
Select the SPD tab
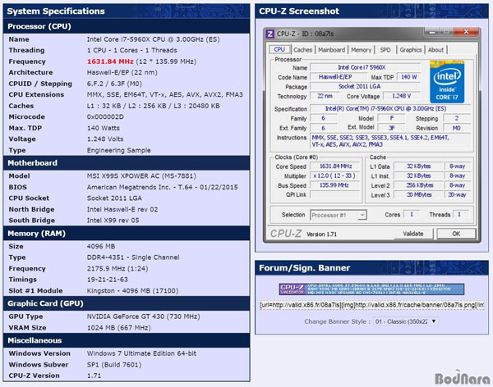385,49
